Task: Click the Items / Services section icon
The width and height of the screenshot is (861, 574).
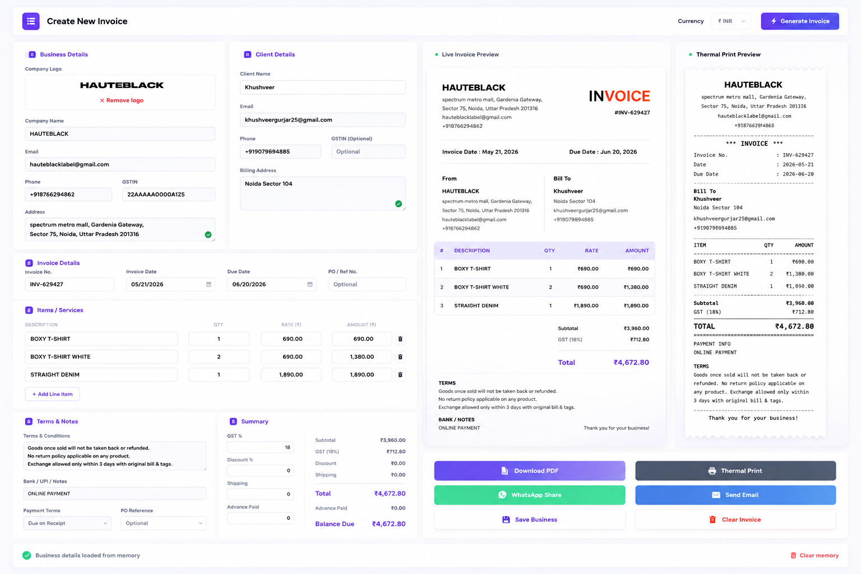Action: pos(29,310)
